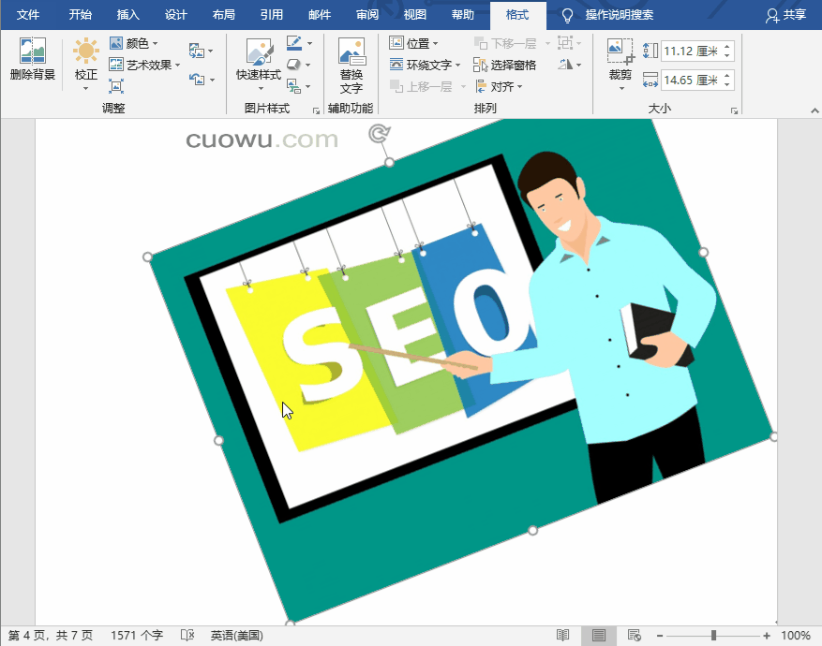Click the Crop (裁剪) tool icon

[620, 51]
